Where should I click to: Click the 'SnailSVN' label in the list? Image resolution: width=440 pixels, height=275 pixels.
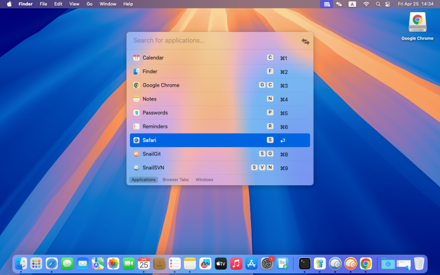153,168
